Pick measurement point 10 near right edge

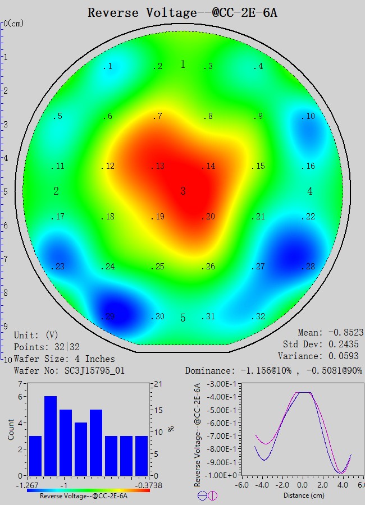(x=308, y=117)
